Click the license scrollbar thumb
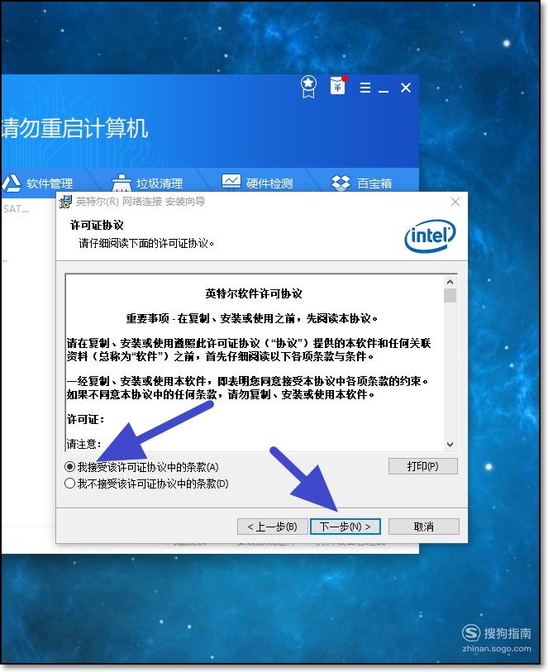Image resolution: width=548 pixels, height=672 pixels. pyautogui.click(x=450, y=296)
